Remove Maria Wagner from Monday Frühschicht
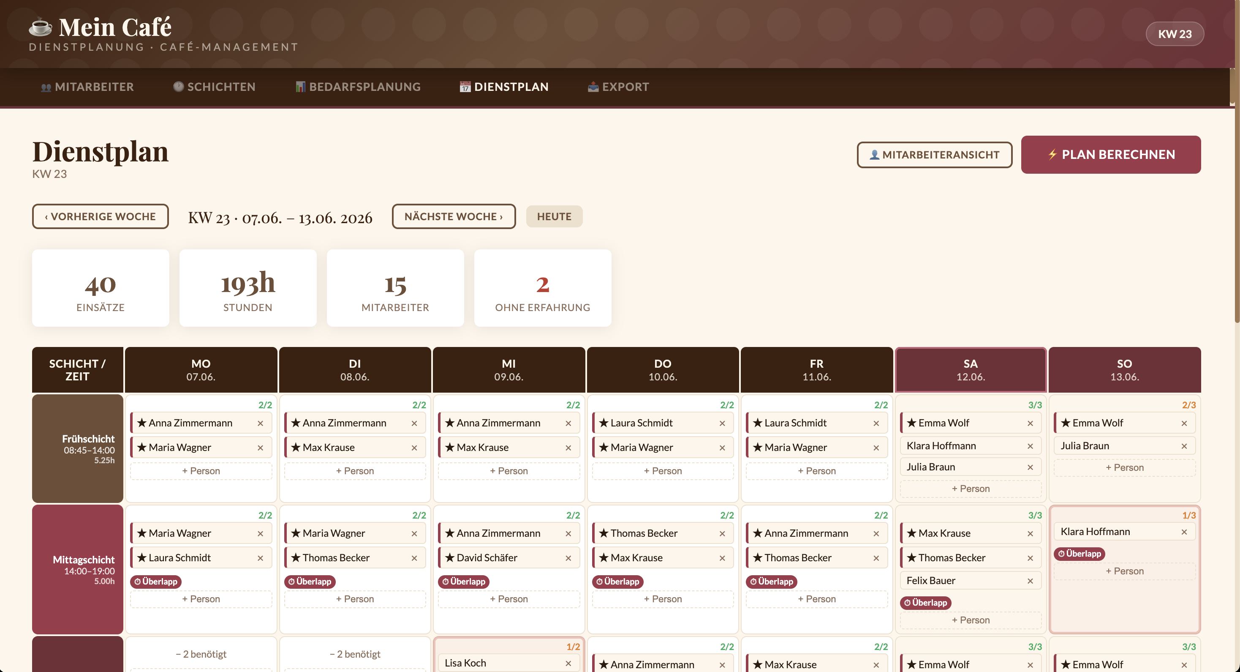The height and width of the screenshot is (672, 1240). point(261,448)
